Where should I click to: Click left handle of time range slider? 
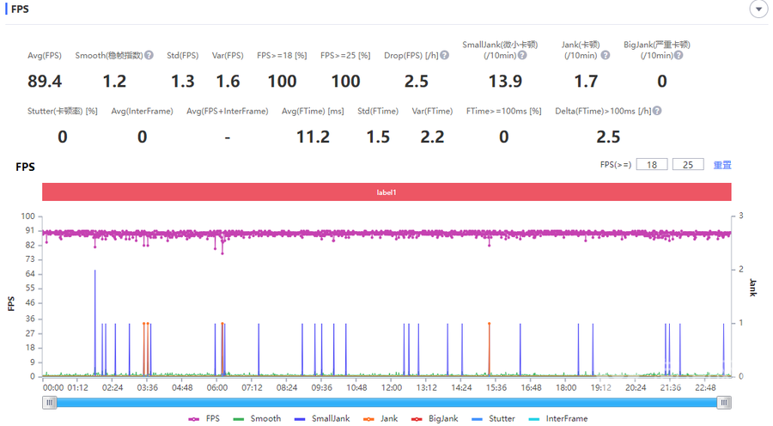[x=51, y=402]
